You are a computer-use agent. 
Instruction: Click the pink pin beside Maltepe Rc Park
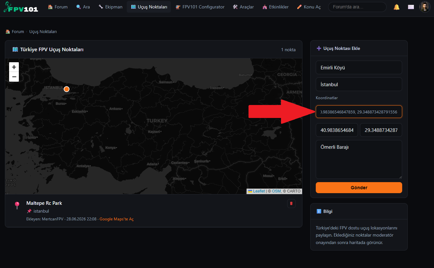click(x=17, y=205)
